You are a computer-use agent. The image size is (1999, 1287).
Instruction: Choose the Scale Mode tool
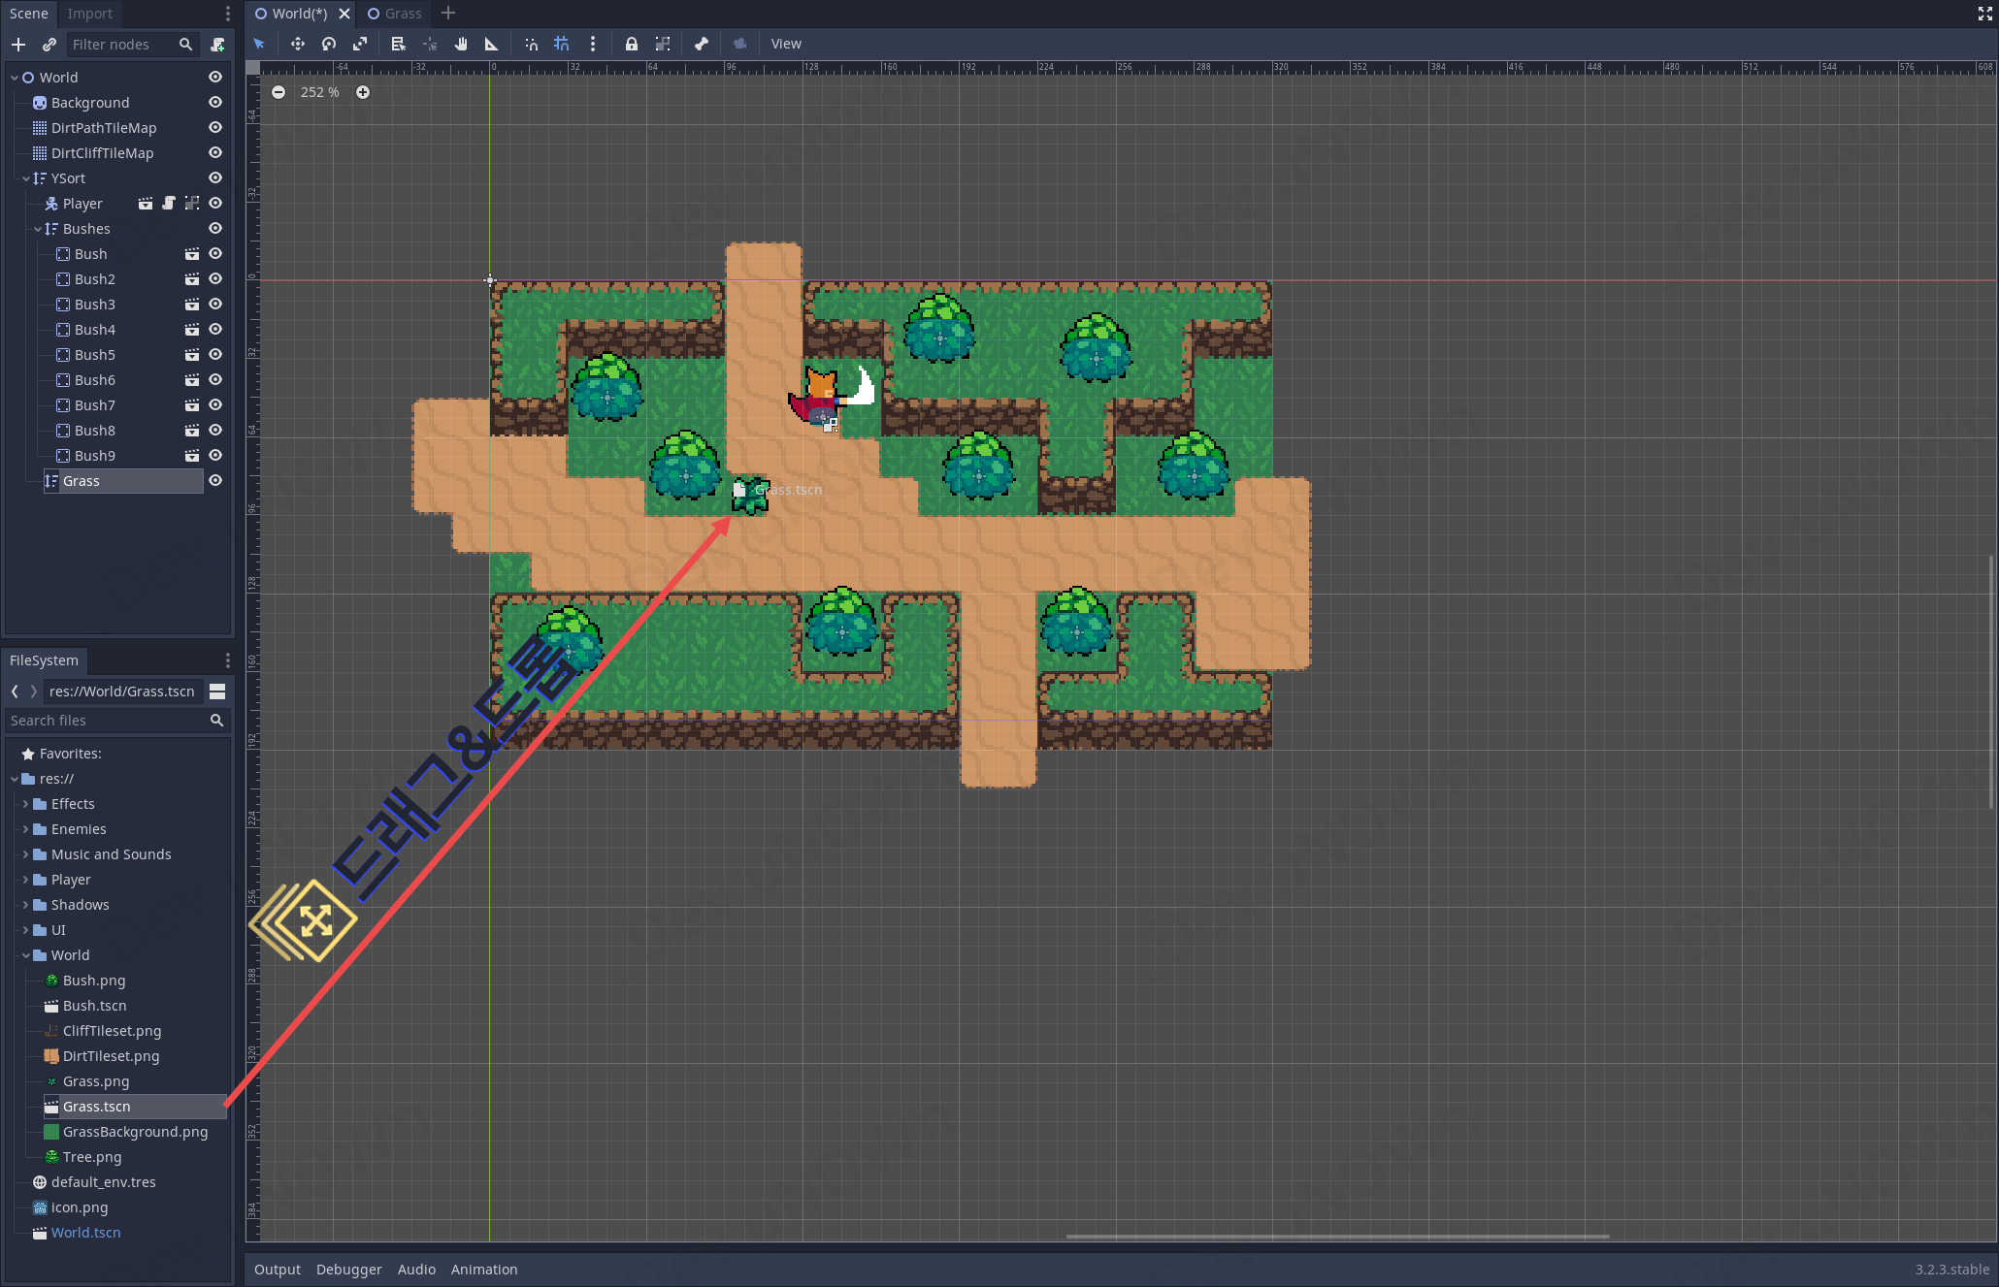click(360, 44)
